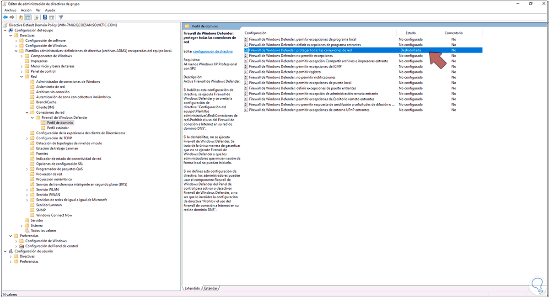
Task: Click the Export list toolbar icon
Action: coord(36,17)
